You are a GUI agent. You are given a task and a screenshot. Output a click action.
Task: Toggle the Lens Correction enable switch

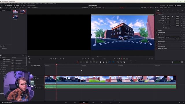pyautogui.click(x=157, y=46)
